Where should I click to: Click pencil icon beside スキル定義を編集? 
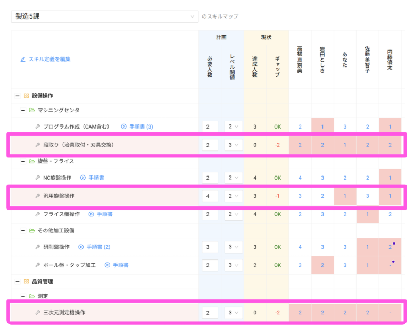point(23,60)
